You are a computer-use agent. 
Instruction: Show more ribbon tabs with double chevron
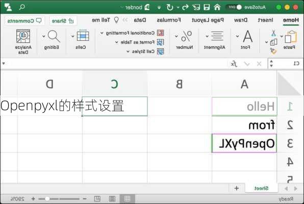click(x=125, y=20)
